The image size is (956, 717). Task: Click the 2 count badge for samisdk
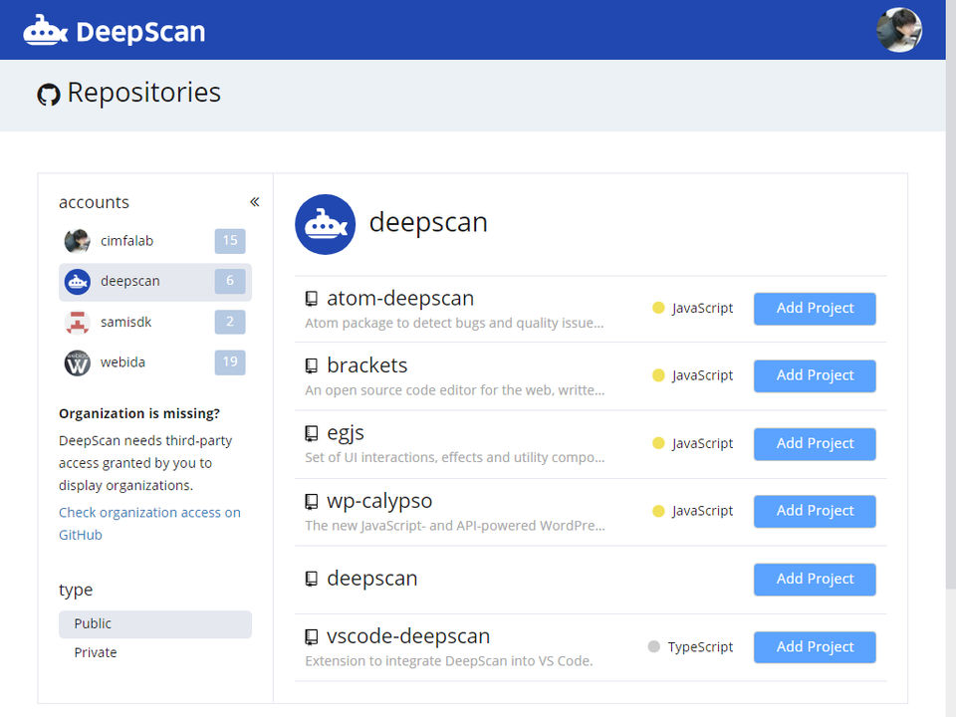point(230,322)
